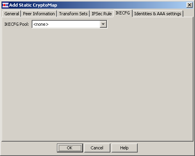Close the Add Static CryptoMap dialog
195x156 pixels.
190,5
